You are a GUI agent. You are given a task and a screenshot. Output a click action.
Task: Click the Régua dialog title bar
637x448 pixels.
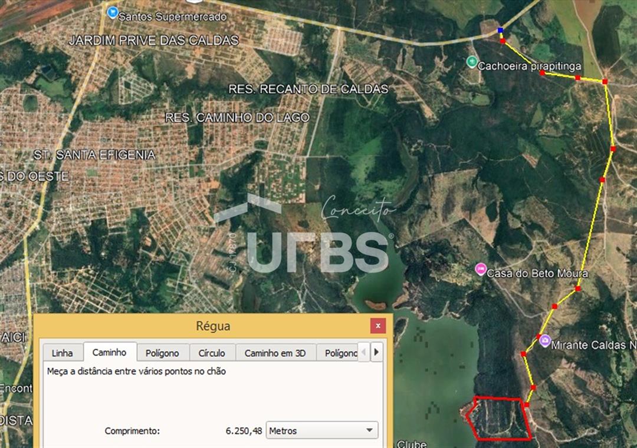(212, 326)
